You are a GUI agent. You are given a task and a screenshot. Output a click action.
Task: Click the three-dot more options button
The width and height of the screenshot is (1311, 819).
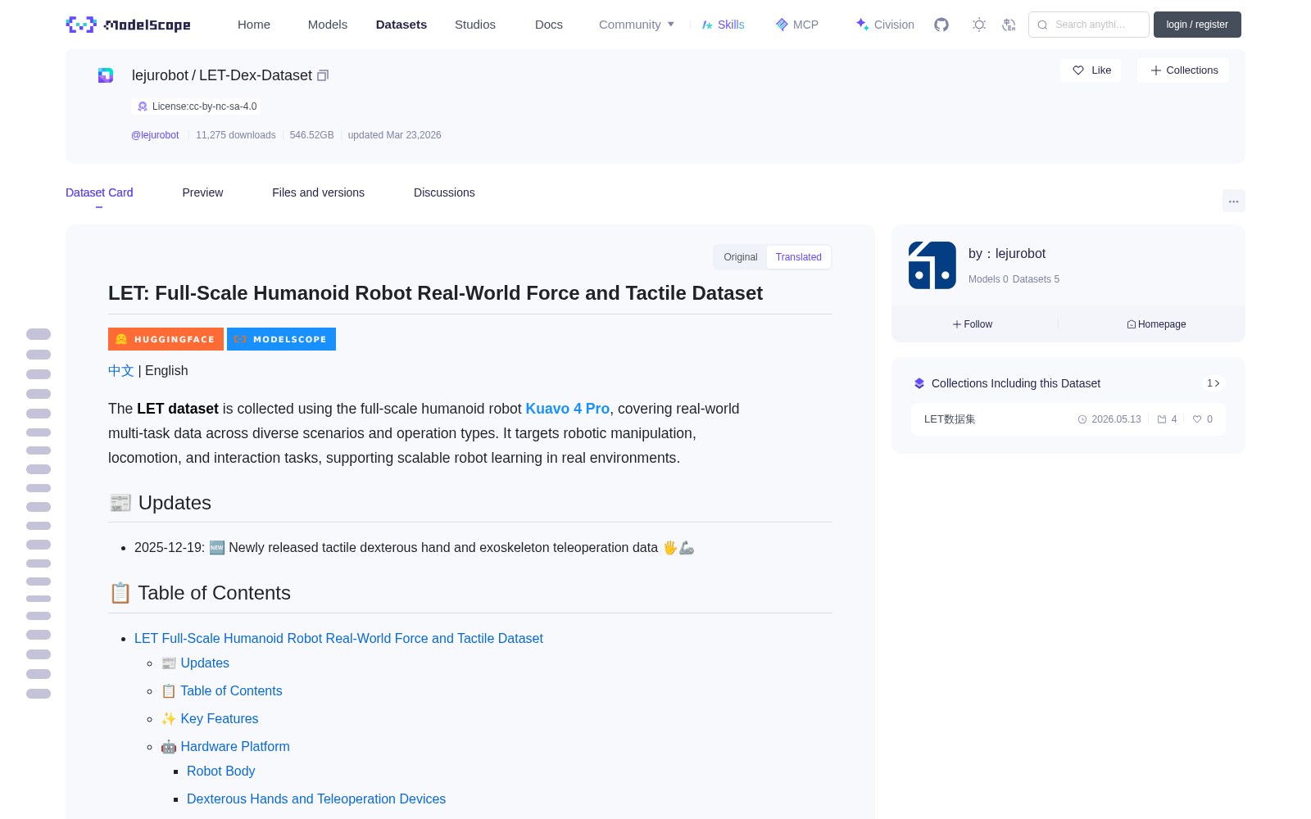pyautogui.click(x=1233, y=201)
